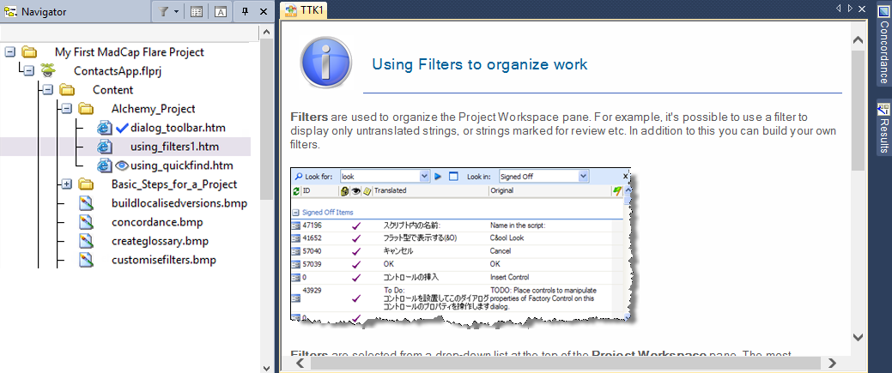Click 'Using Filters to organize work' heading

480,64
